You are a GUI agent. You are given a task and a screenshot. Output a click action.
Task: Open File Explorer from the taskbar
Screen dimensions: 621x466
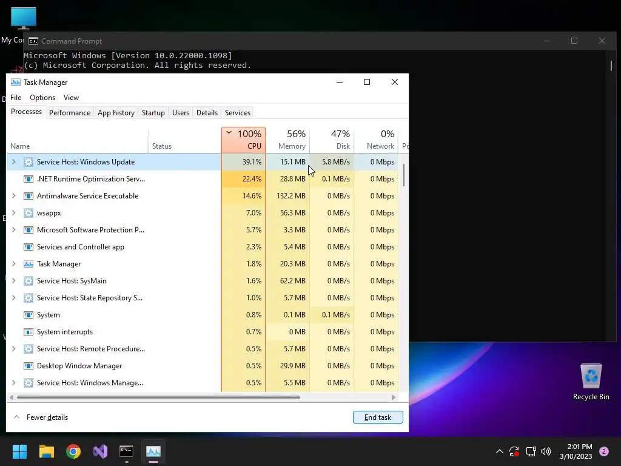coord(46,451)
